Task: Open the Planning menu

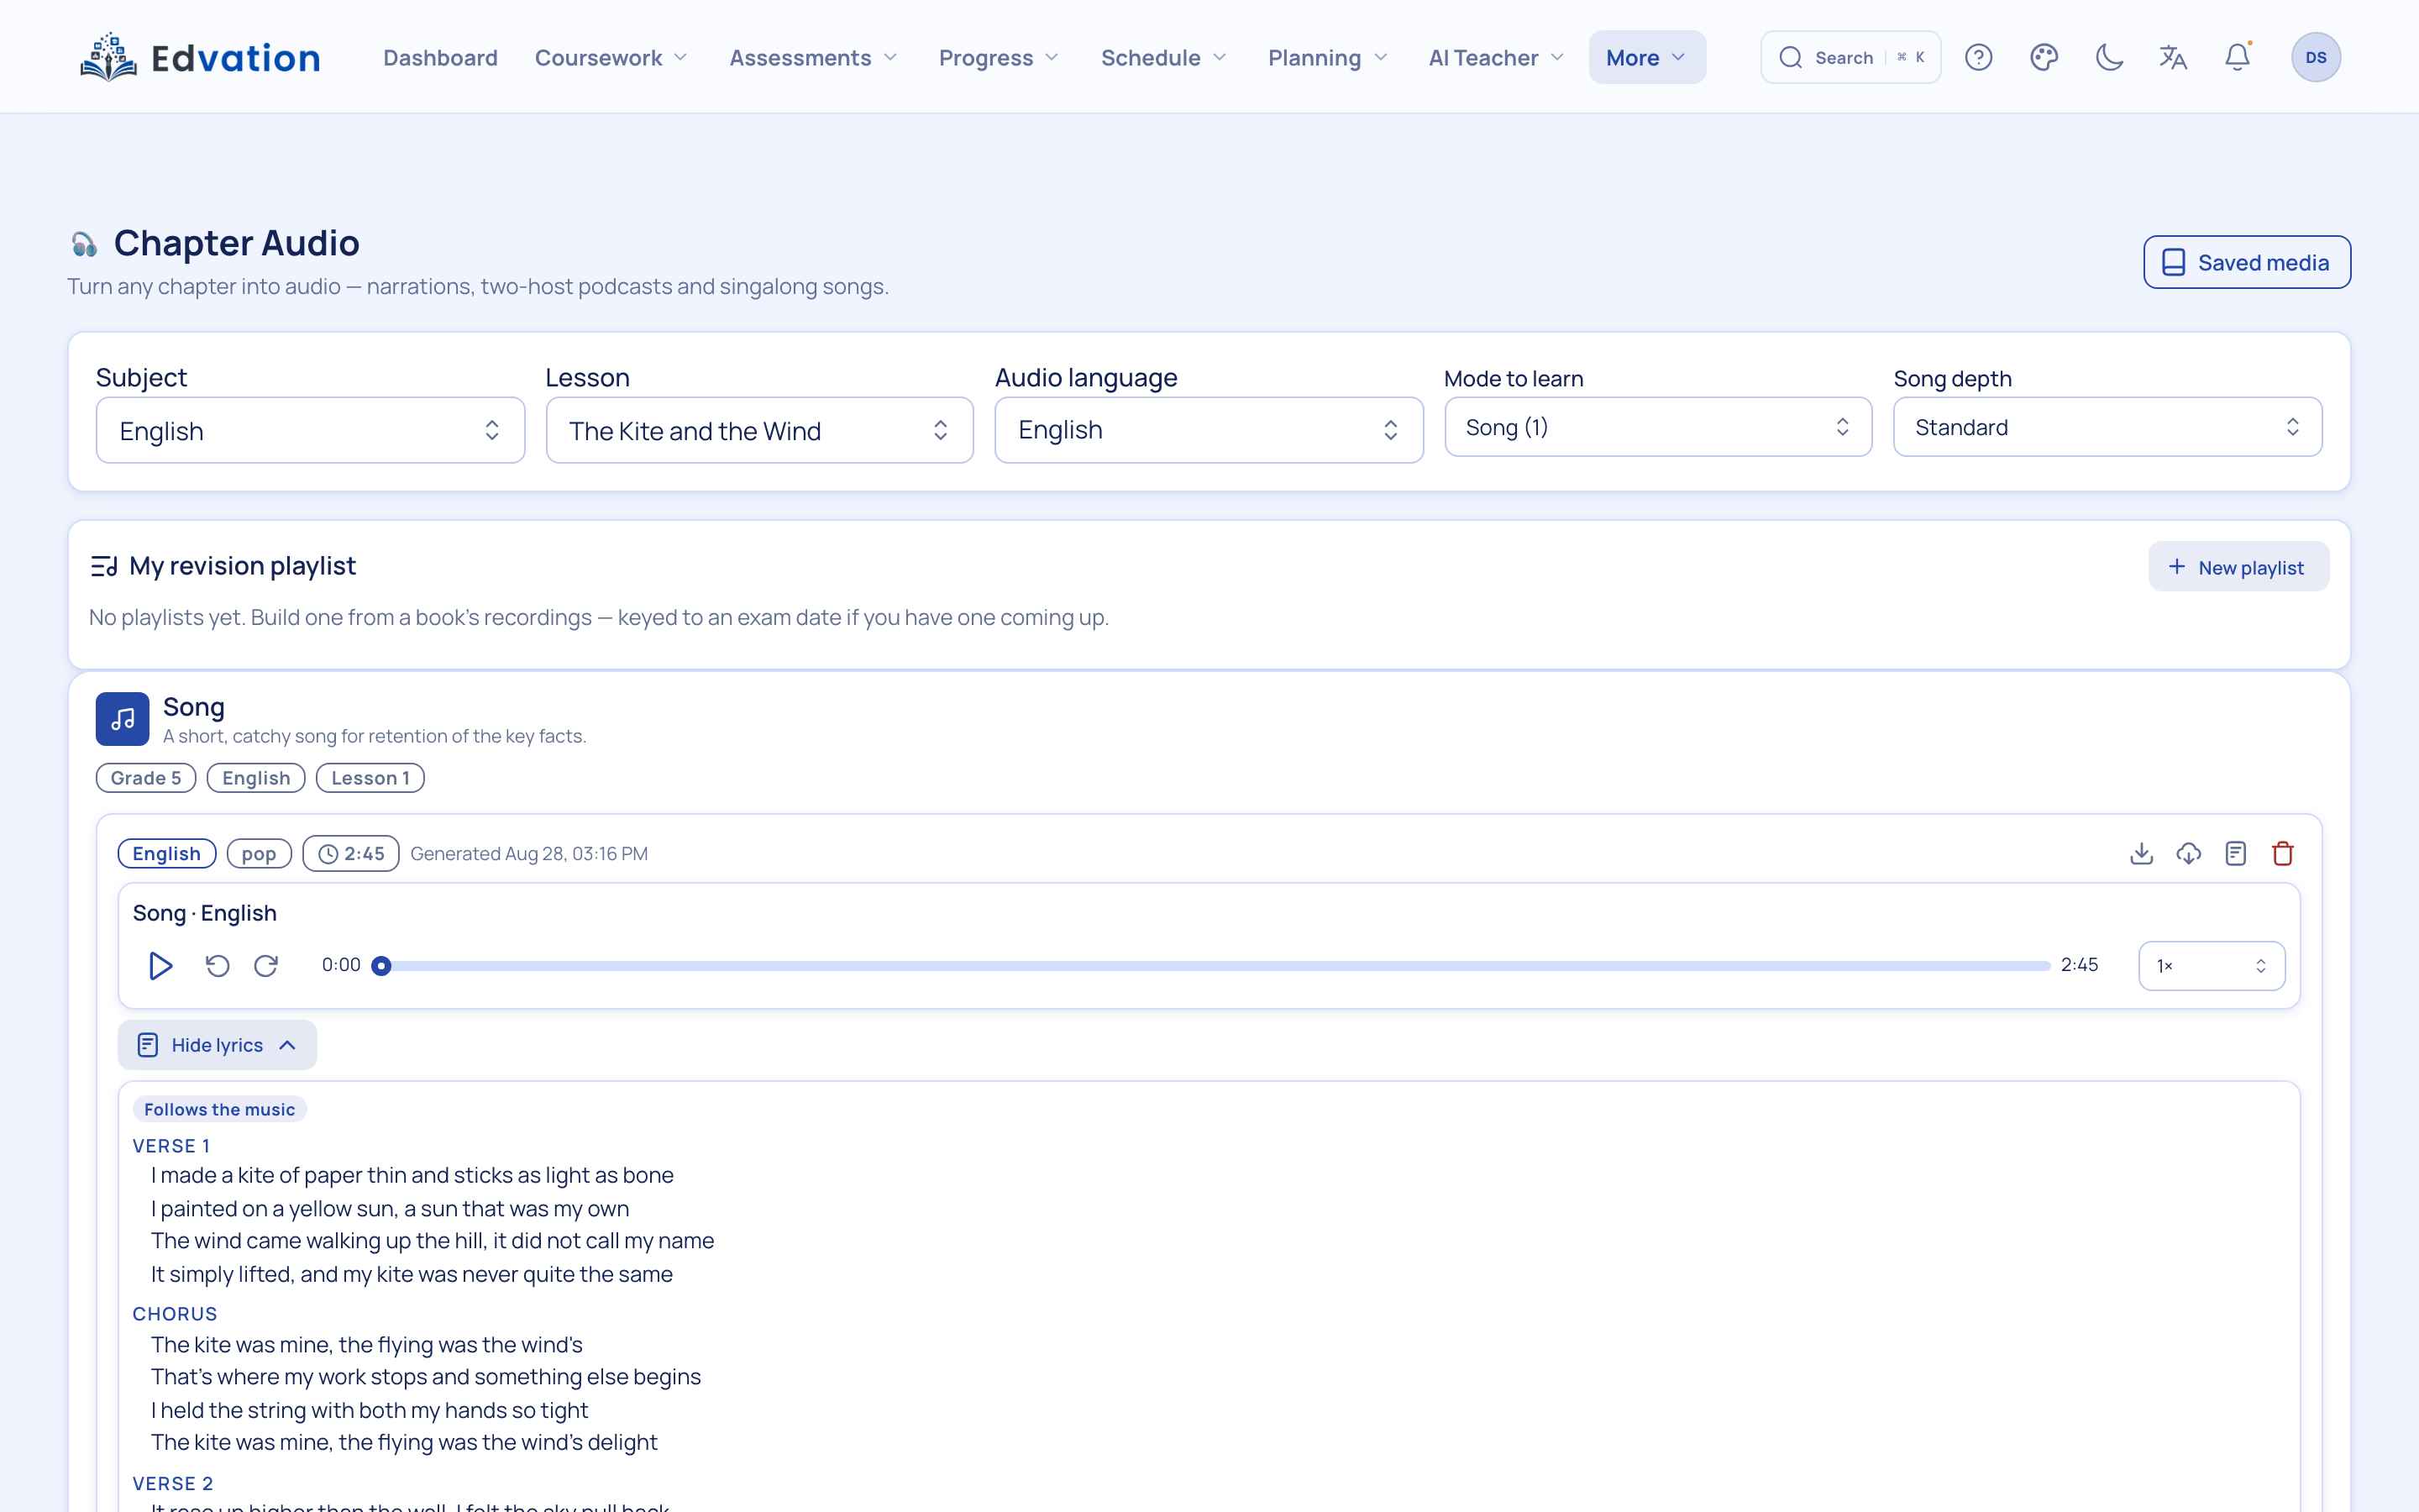Action: [1327, 57]
